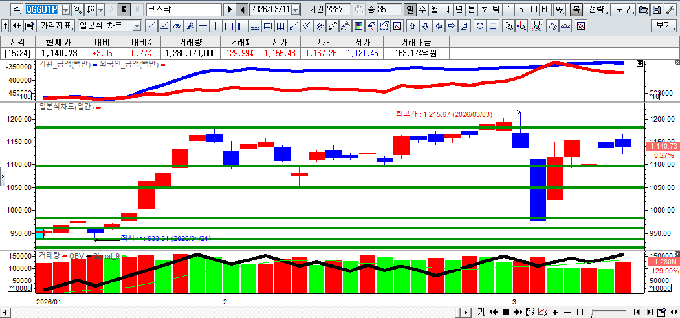The width and height of the screenshot is (680, 318).
Task: Toggle the 월 (monthly) period button
Action: coord(434,10)
